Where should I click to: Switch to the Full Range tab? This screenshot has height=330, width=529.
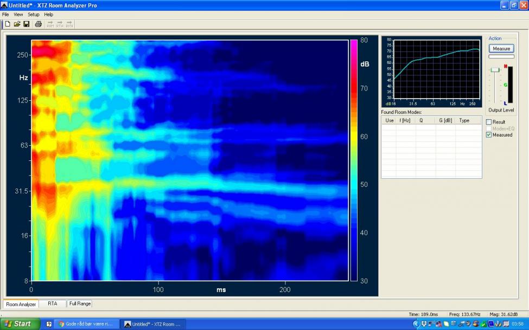point(80,304)
